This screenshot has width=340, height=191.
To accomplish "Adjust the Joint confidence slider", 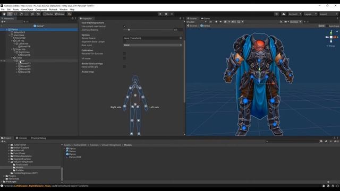I will point(148,30).
